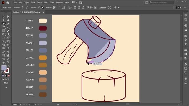189x106 pixels.
Task: Switch to Untitled-1 document tab
Action: (x=27, y=12)
